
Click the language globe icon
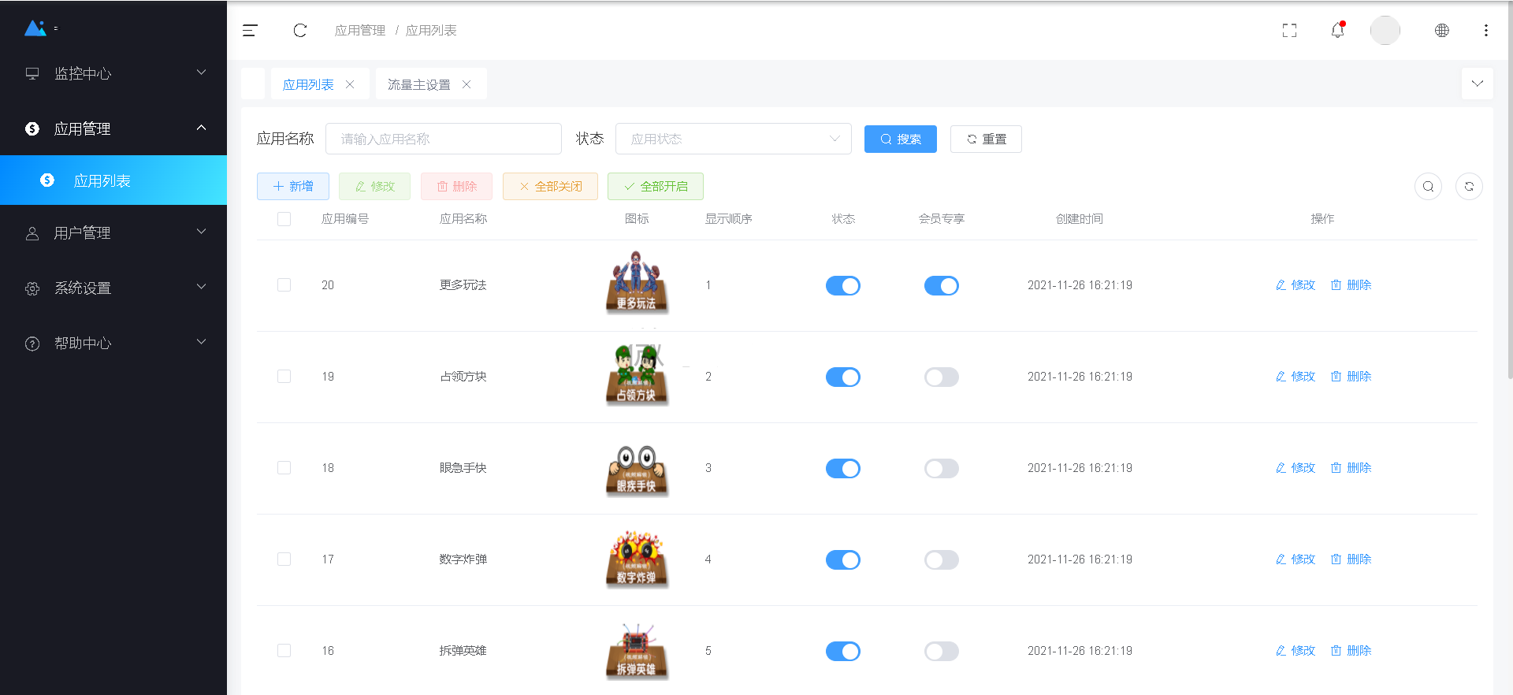[x=1442, y=31]
